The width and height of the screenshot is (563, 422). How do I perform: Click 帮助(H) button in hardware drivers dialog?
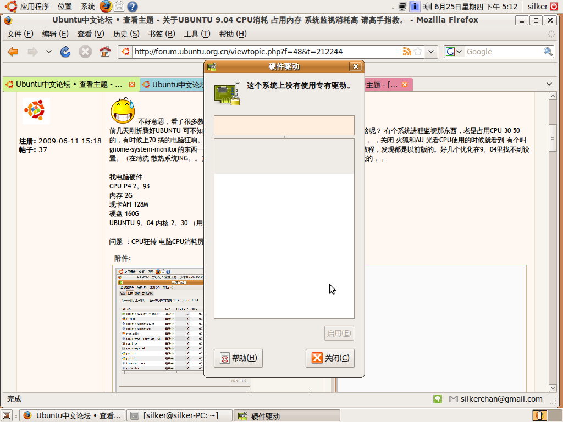[238, 358]
